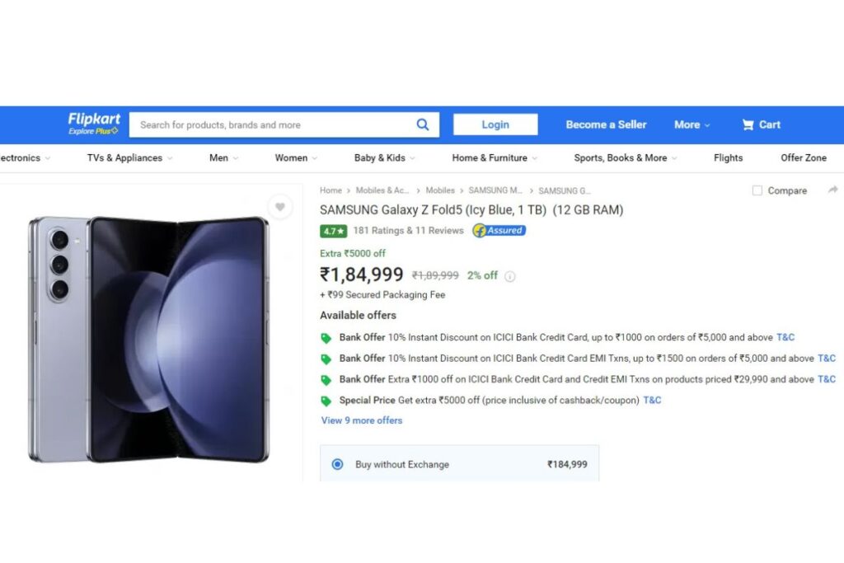Expand the More dropdown in header
844x563 pixels.
(x=692, y=124)
